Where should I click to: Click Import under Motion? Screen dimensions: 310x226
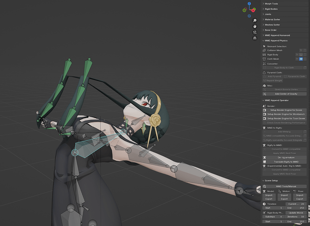(x=284, y=195)
